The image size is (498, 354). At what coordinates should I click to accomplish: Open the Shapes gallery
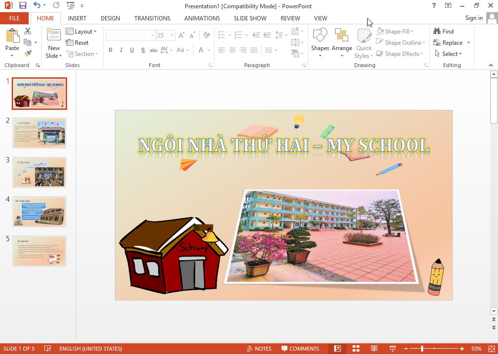[x=320, y=41]
